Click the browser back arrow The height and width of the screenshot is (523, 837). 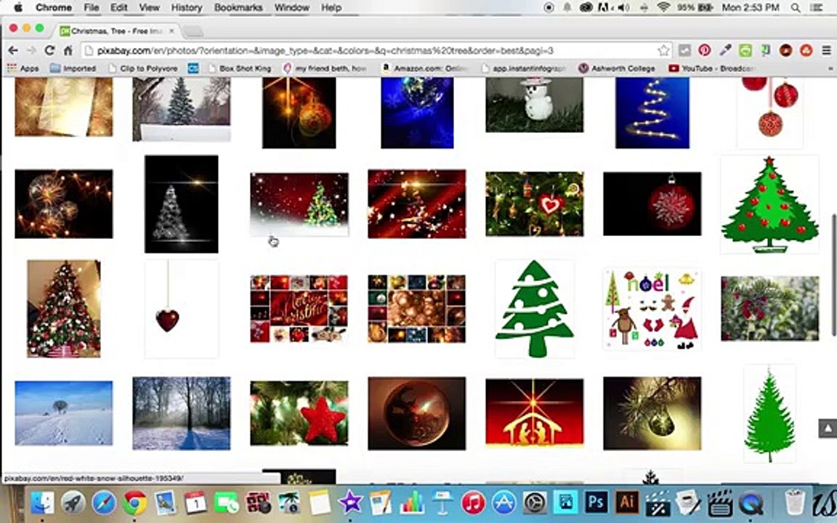point(13,51)
